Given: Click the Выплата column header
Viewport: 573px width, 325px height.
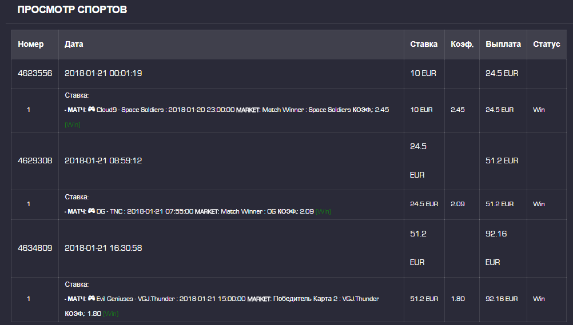Looking at the screenshot, I should pos(503,44).
